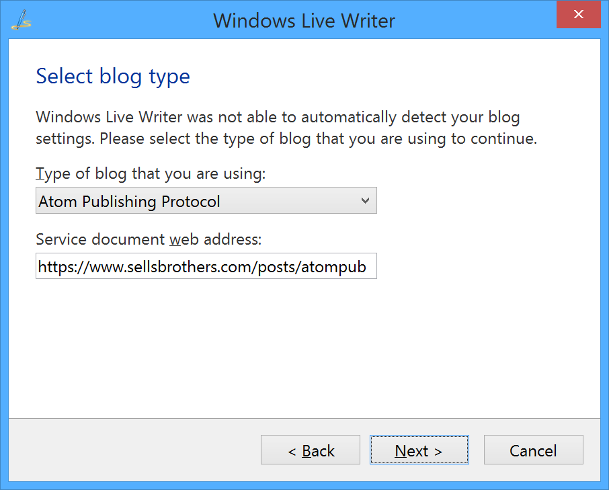Click the greater-than symbol on Next button
Image resolution: width=609 pixels, height=490 pixels.
coord(438,452)
